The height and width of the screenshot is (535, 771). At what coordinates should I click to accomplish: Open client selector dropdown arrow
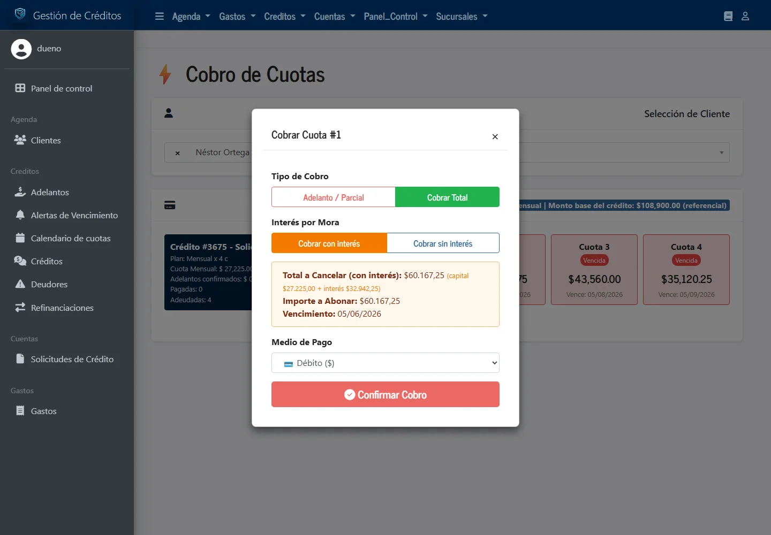tap(721, 152)
